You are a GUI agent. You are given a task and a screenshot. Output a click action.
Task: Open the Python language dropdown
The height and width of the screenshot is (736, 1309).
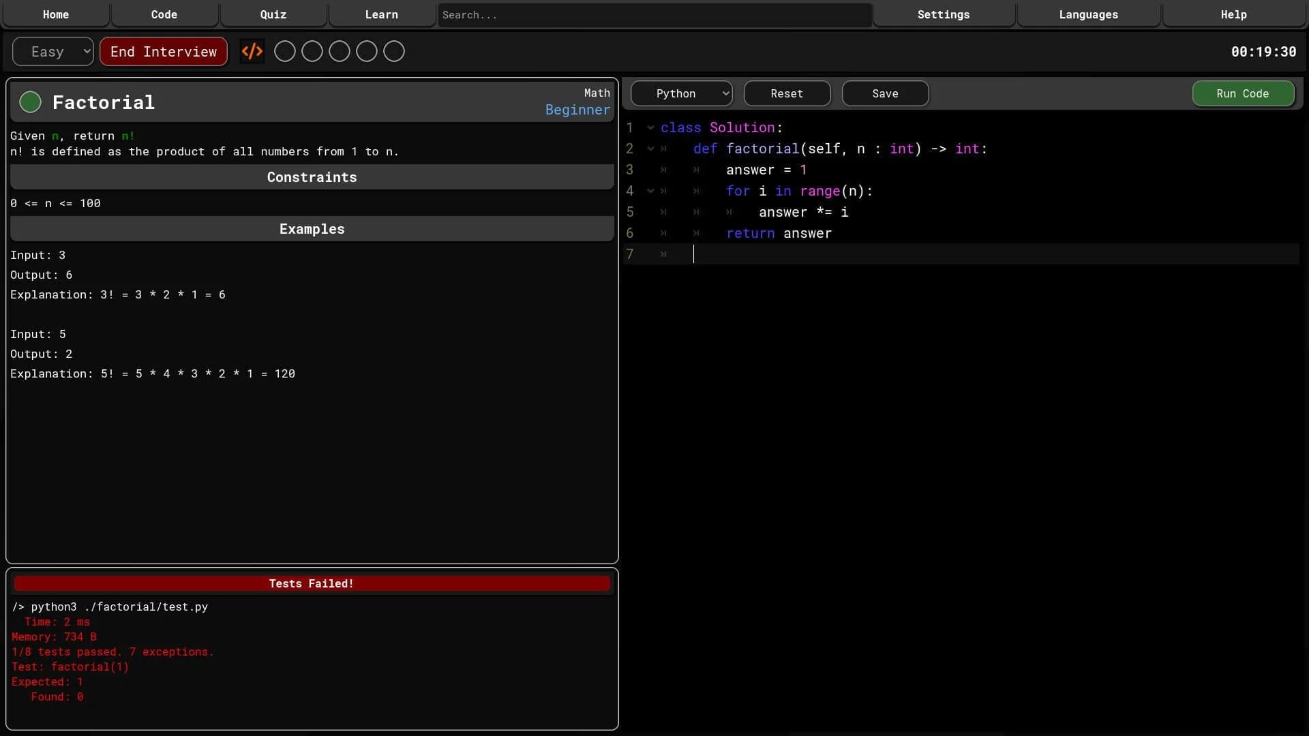(x=681, y=93)
